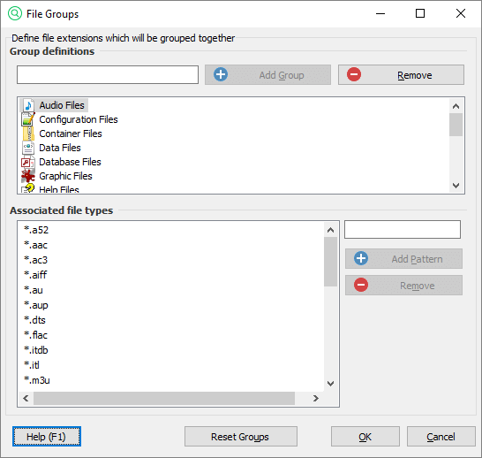Image resolution: width=482 pixels, height=458 pixels.
Task: Click the Audio Files music note icon
Action: [x=28, y=105]
